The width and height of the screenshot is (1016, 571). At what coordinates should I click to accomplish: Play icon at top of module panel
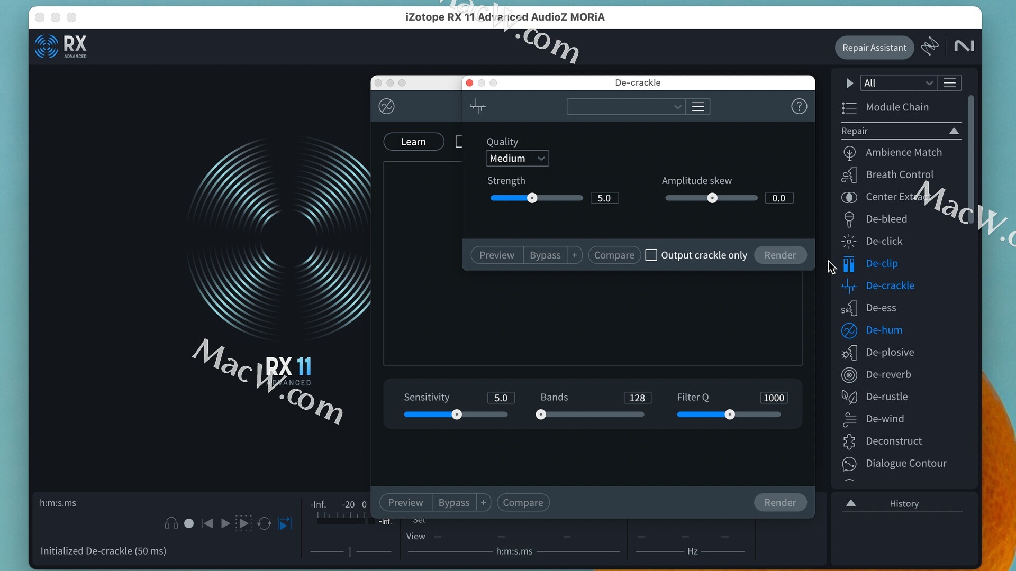[849, 83]
